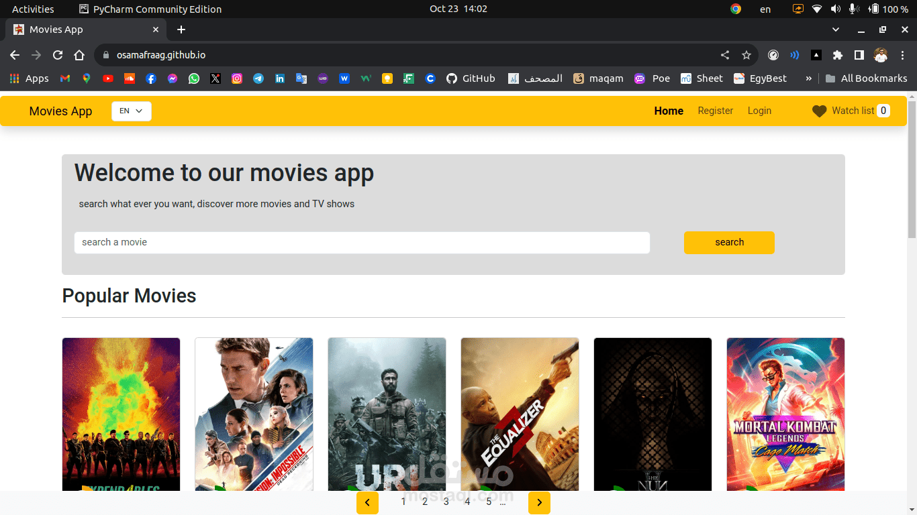This screenshot has width=917, height=515.
Task: Click the yellow search button
Action: (x=729, y=243)
